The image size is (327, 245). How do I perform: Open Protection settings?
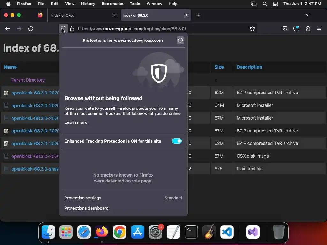pos(83,198)
